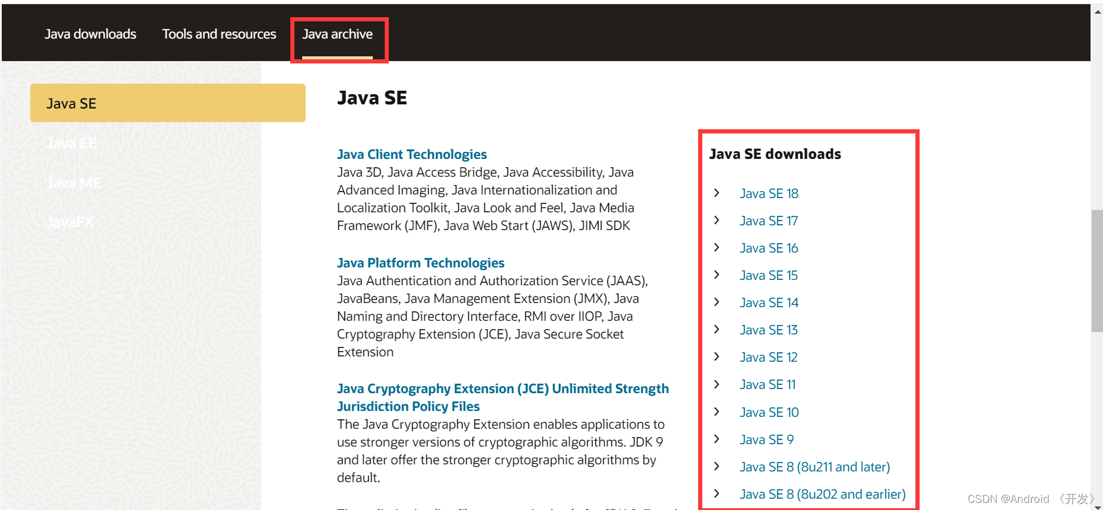
Task: Follow the Java SE 13 link
Action: 769,330
